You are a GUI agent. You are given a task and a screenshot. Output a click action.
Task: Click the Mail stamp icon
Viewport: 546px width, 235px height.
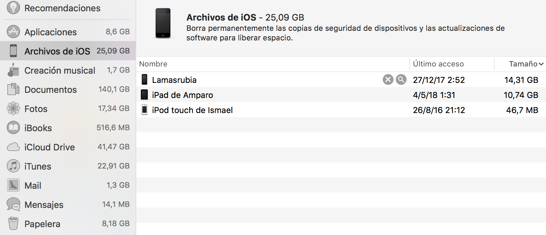(x=13, y=185)
